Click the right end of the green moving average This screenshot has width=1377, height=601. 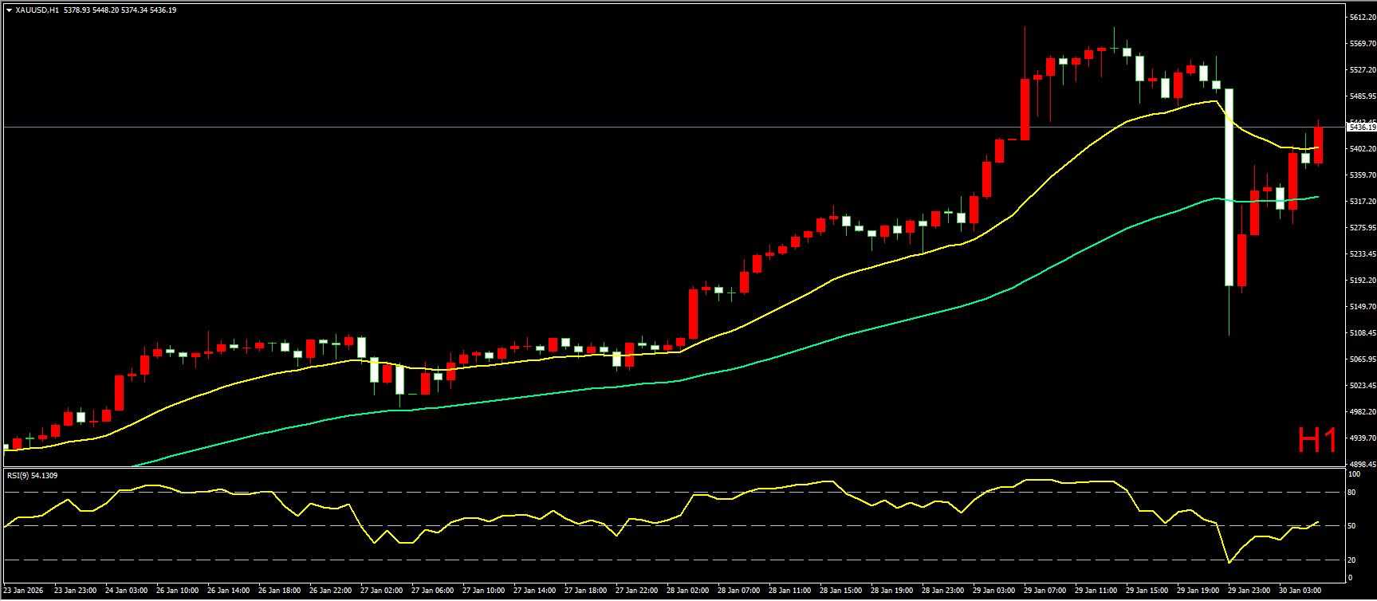1316,197
